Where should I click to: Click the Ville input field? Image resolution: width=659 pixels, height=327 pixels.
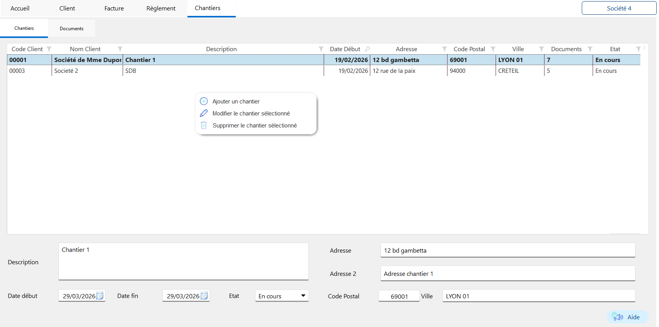539,296
